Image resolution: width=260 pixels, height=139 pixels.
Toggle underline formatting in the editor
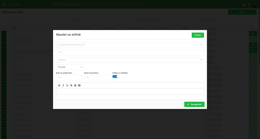coord(67,85)
